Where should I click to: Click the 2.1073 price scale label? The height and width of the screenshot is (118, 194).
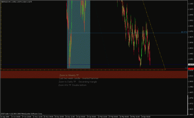click(191, 9)
